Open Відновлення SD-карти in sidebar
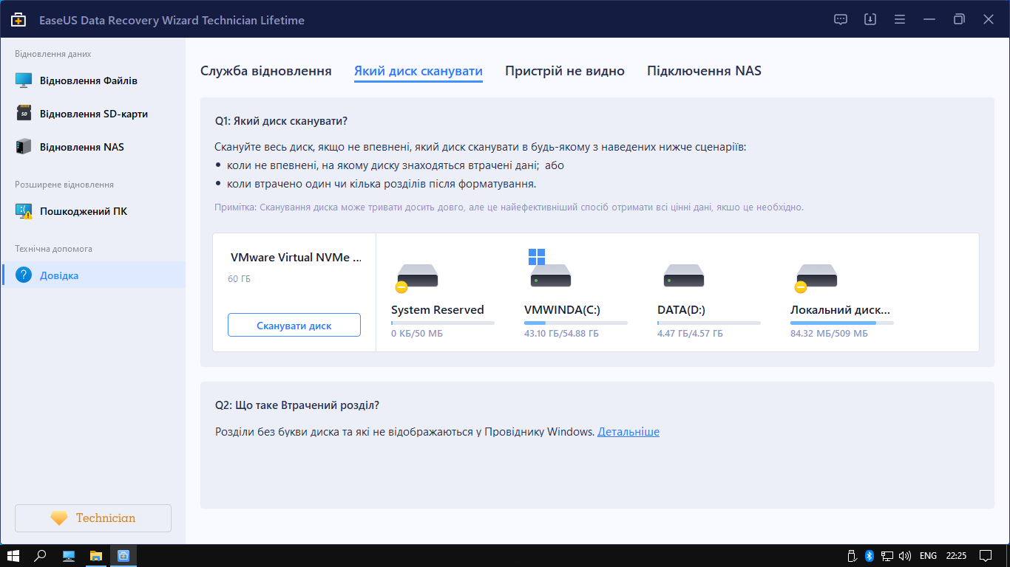This screenshot has width=1010, height=567. coord(93,114)
